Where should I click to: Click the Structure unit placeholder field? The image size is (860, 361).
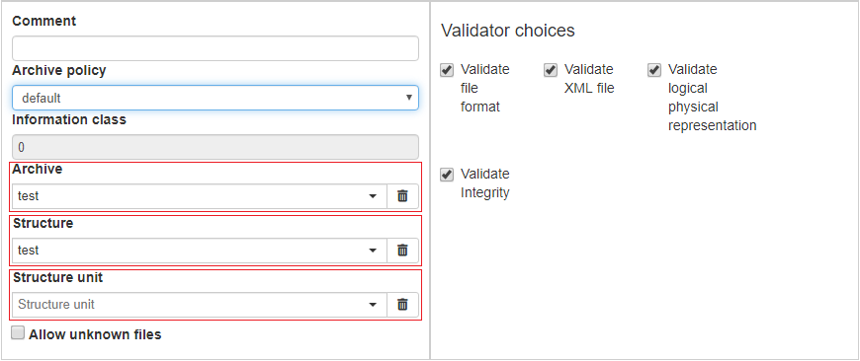click(200, 304)
